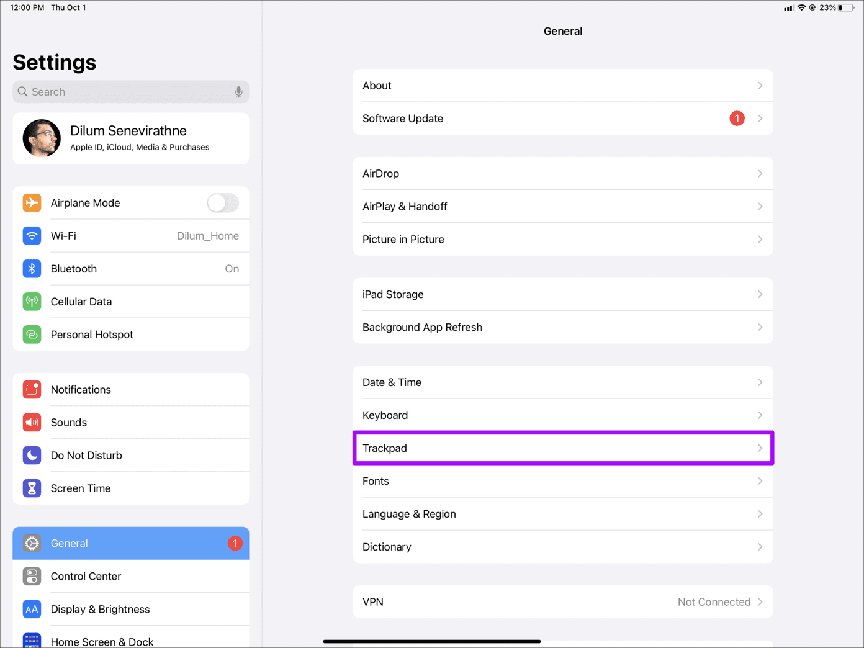The width and height of the screenshot is (864, 648).
Task: Toggle the Airplane Mode switch
Action: pos(223,203)
